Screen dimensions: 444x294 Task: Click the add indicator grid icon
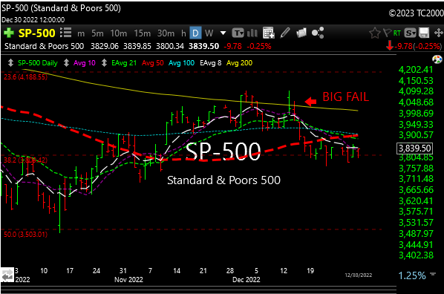[269, 33]
